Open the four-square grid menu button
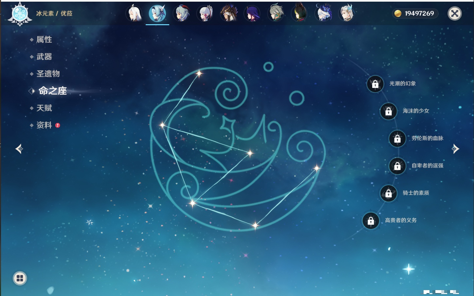The width and height of the screenshot is (474, 296). [20, 278]
